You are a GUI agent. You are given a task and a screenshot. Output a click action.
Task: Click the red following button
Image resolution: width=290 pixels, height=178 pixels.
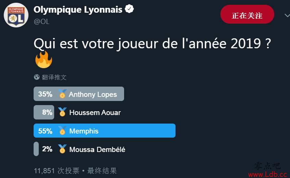(x=247, y=14)
